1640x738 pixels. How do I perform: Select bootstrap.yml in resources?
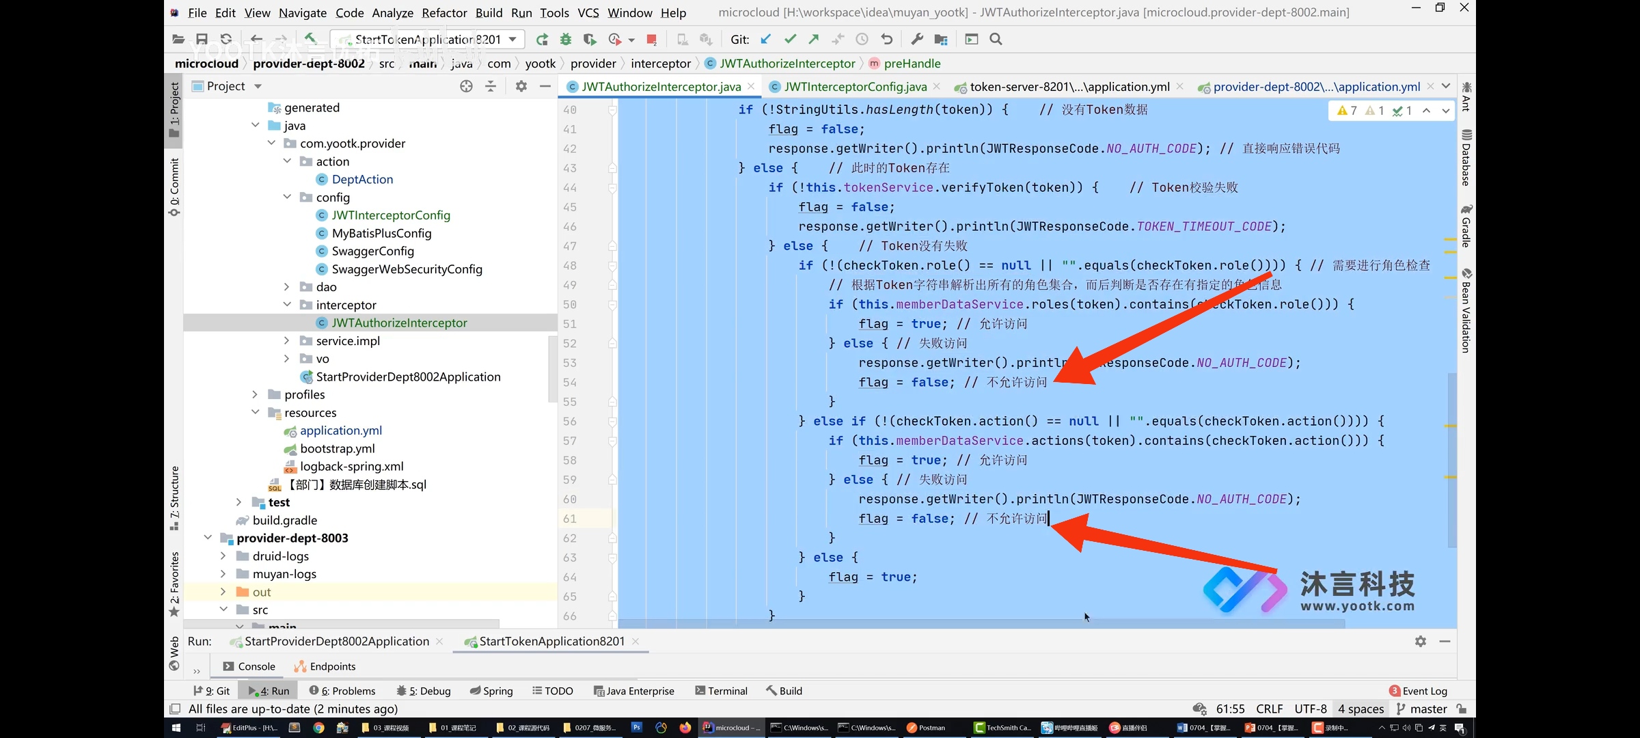click(x=337, y=448)
